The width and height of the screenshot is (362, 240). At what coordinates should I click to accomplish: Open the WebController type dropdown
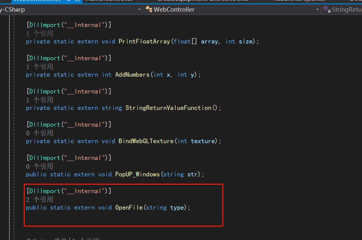(317, 9)
